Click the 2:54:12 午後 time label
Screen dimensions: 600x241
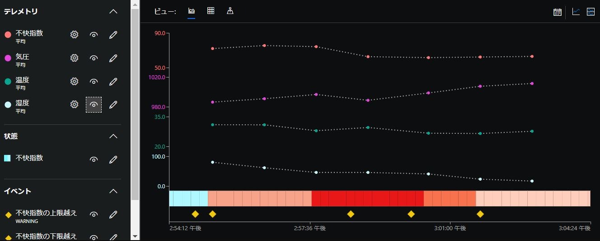click(185, 228)
